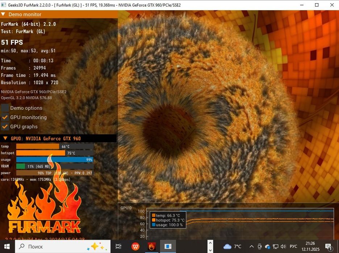This screenshot has height=253, width=339.
Task: Click the hotspot 75.3 °C graph legend entry
Action: 168,220
